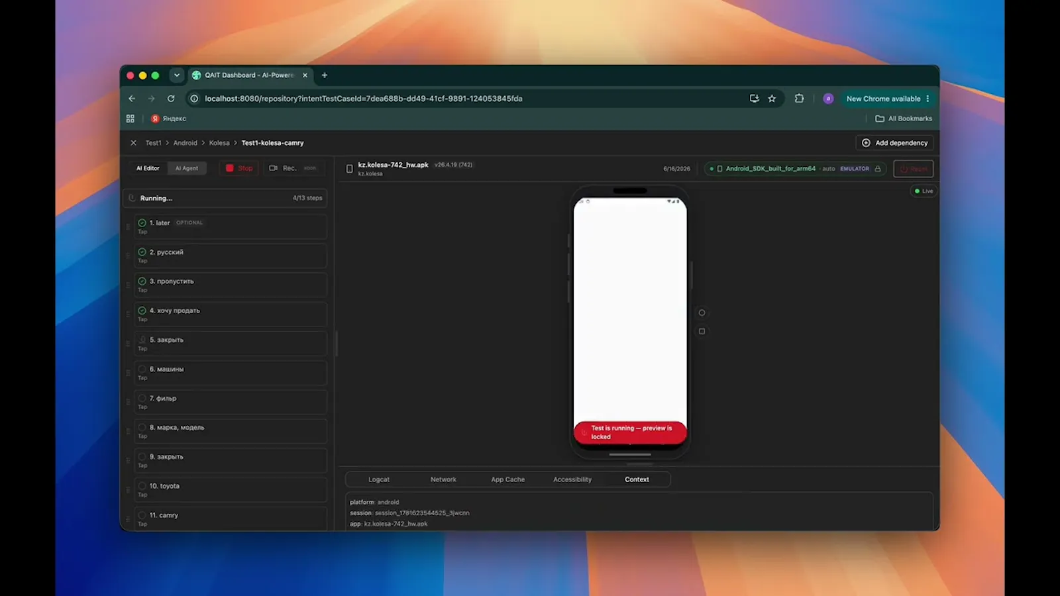1060x596 pixels.
Task: Click the Running... status bar
Action: [x=225, y=198]
